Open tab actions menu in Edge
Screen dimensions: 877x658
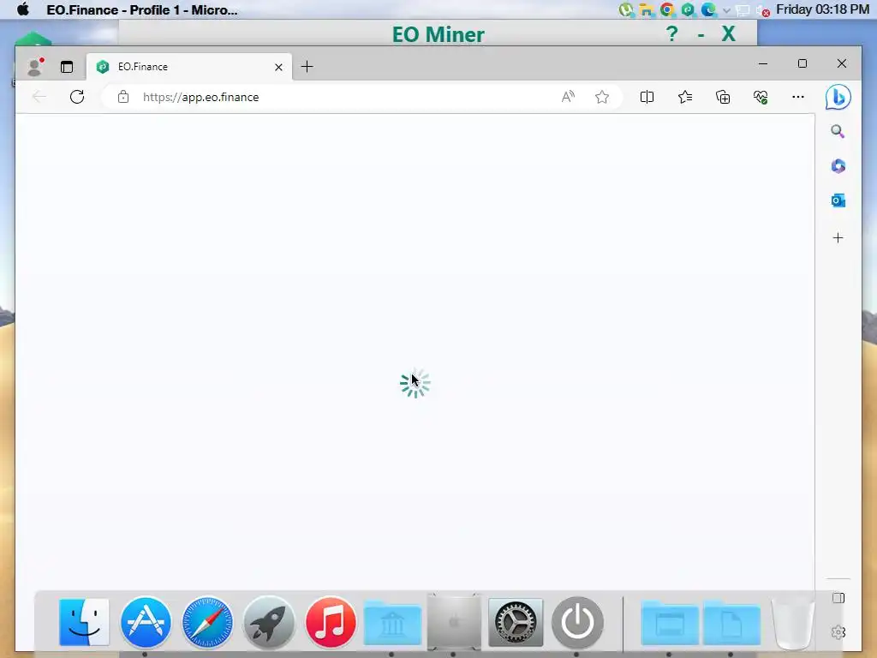[67, 67]
